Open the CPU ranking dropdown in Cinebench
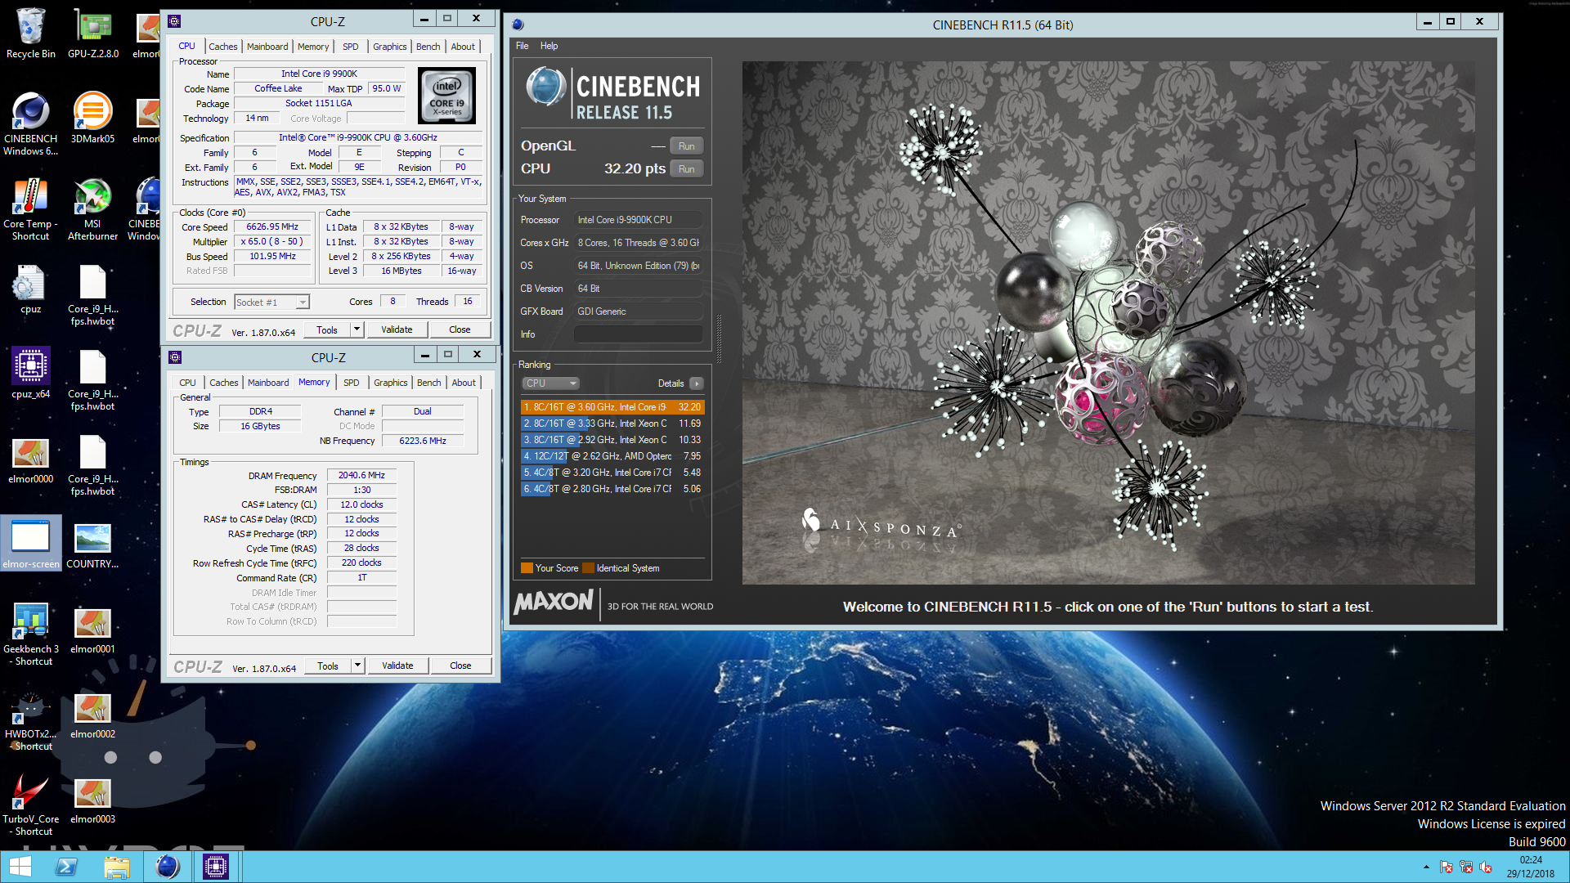The height and width of the screenshot is (883, 1570). pyautogui.click(x=550, y=383)
